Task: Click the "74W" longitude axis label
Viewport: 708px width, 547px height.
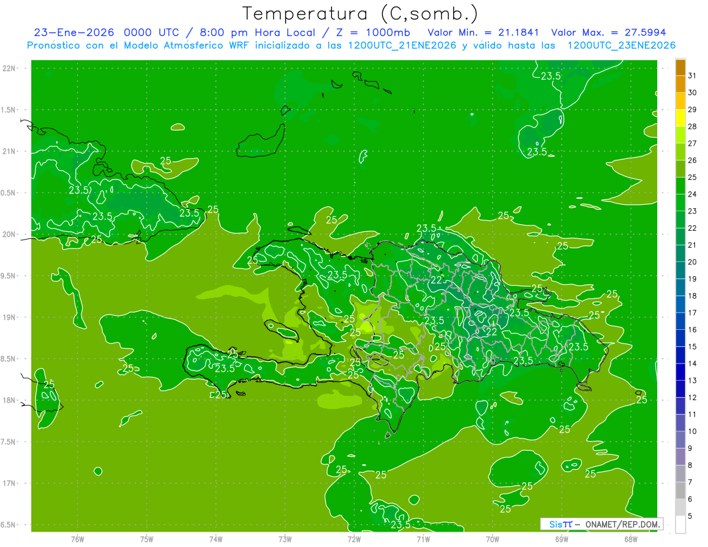Action: 216,539
